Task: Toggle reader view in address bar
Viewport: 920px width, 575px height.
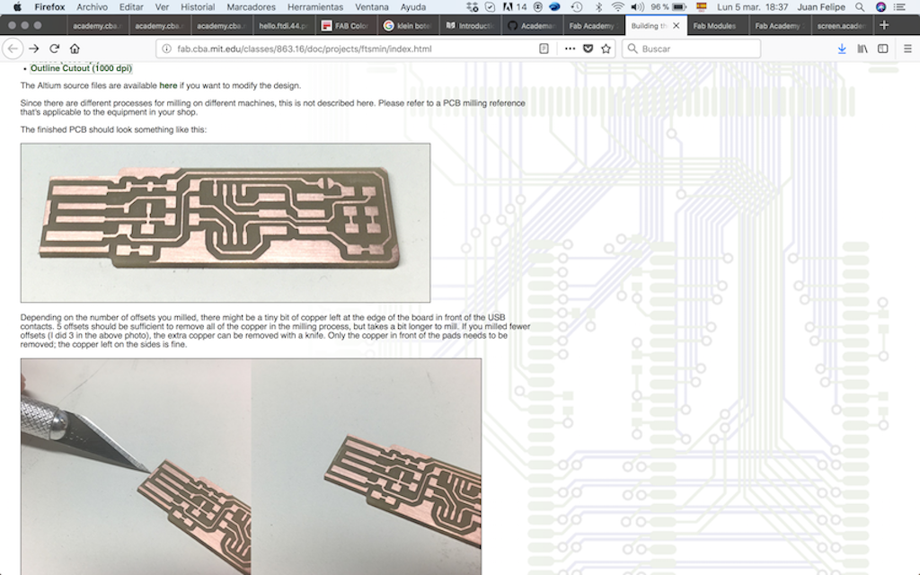Action: tap(544, 49)
